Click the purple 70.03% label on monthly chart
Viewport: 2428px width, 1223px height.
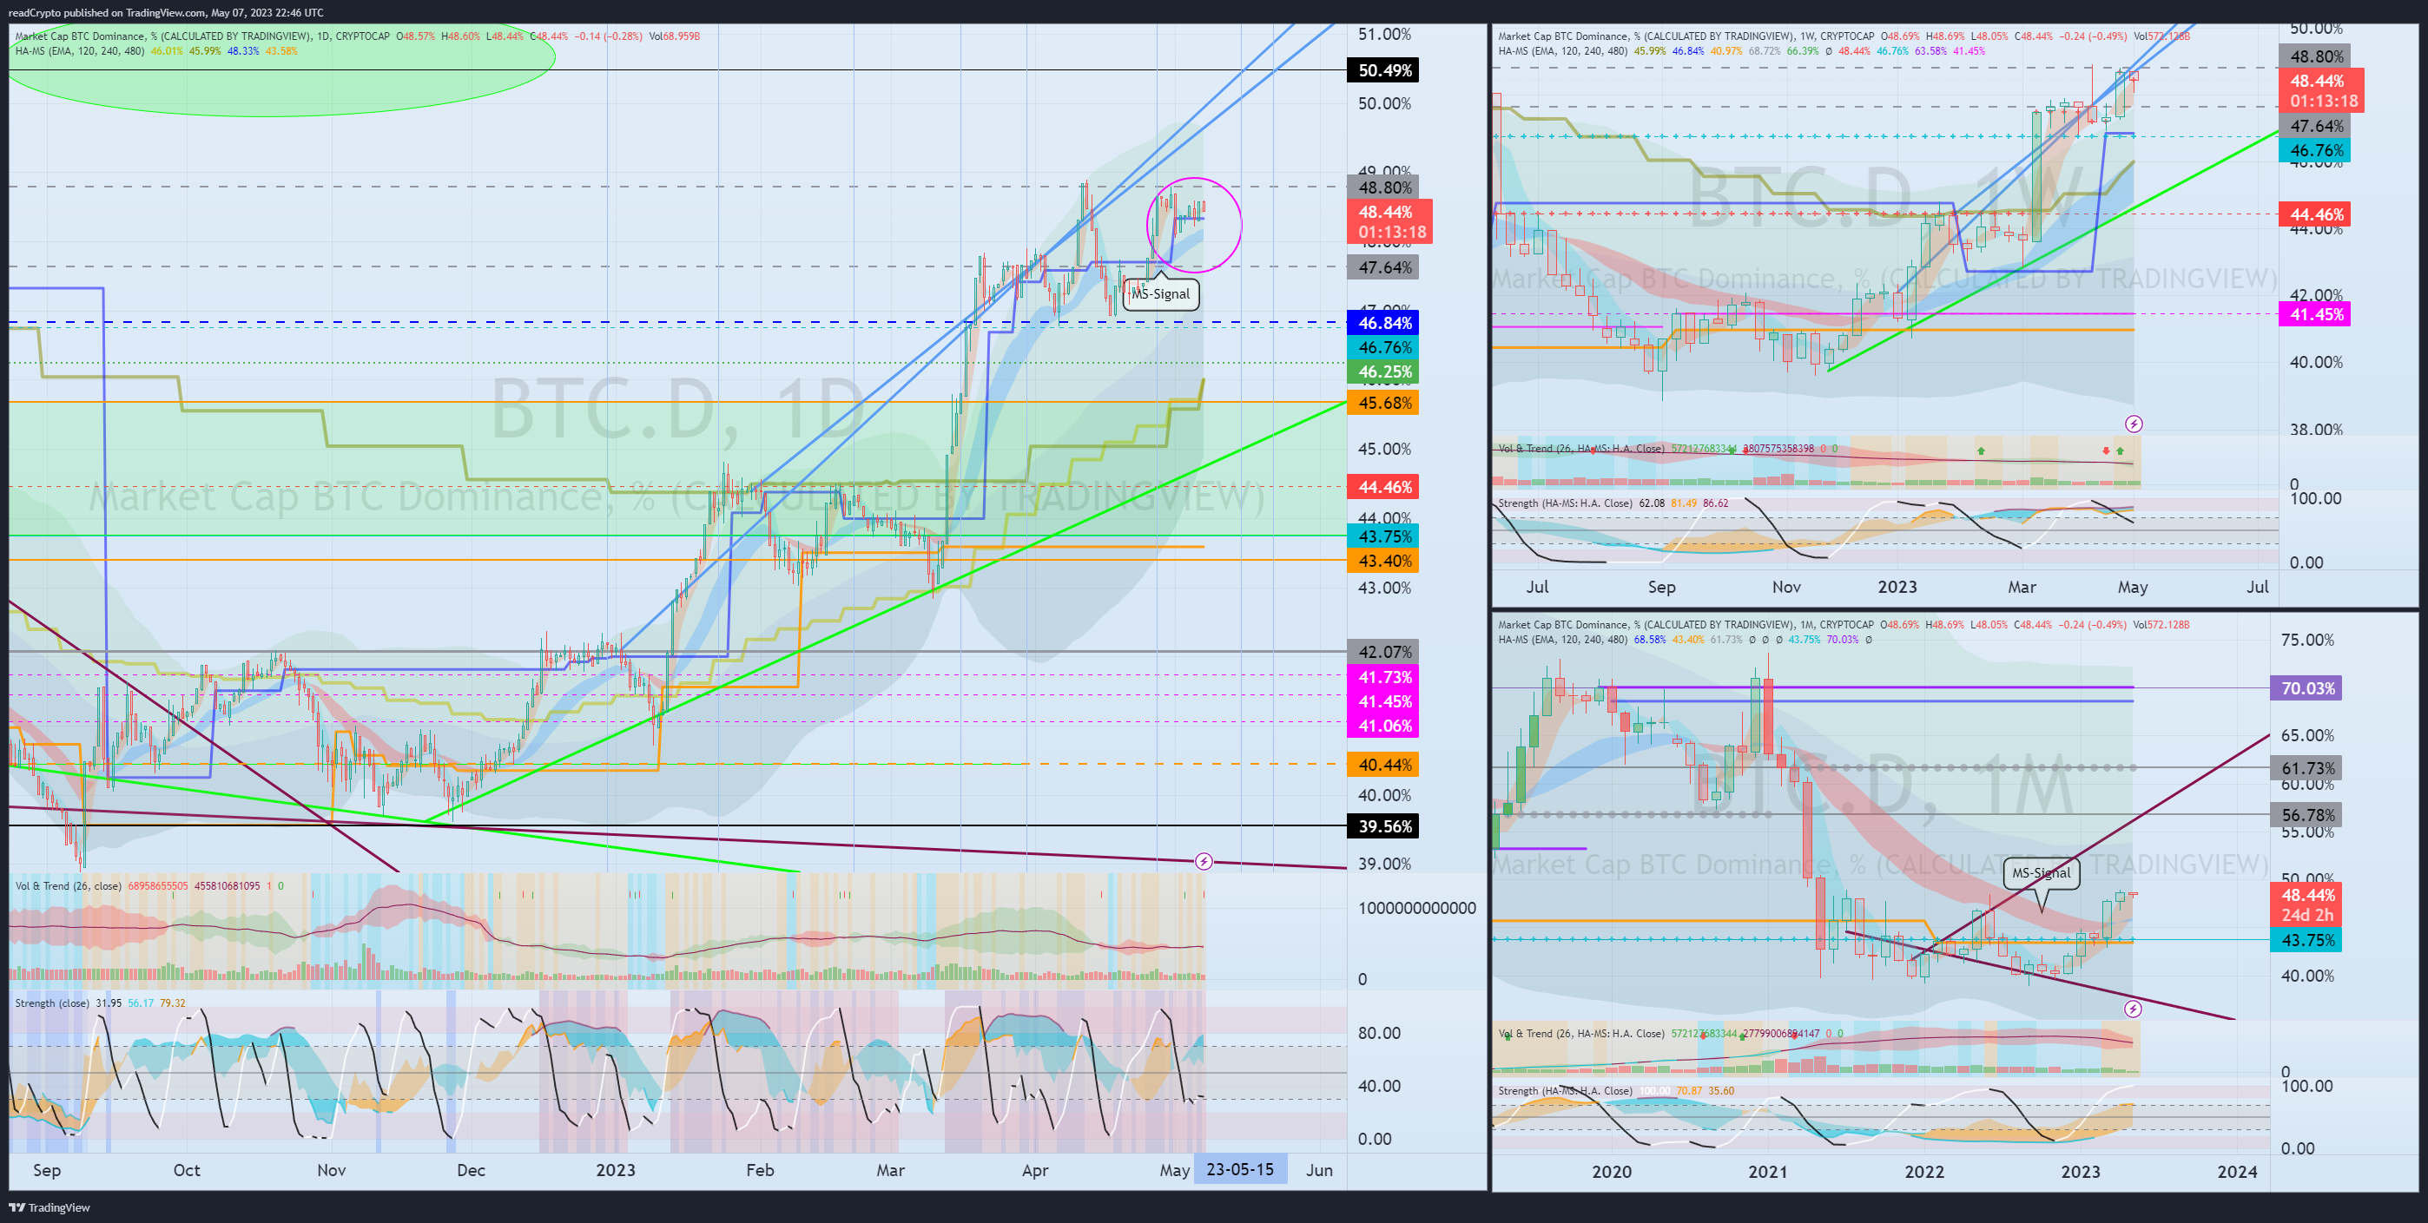[x=2307, y=689]
